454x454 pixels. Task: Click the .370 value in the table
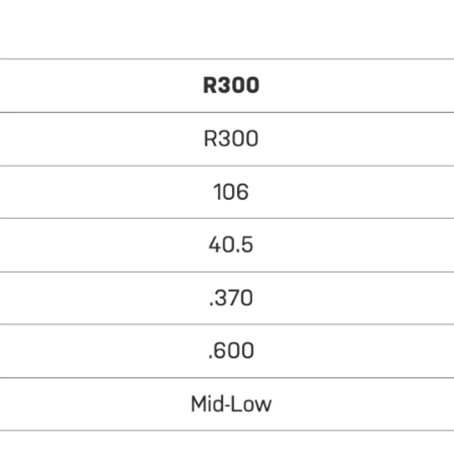(x=230, y=298)
